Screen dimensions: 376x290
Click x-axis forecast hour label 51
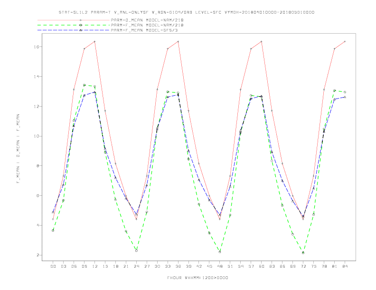coord(230,266)
